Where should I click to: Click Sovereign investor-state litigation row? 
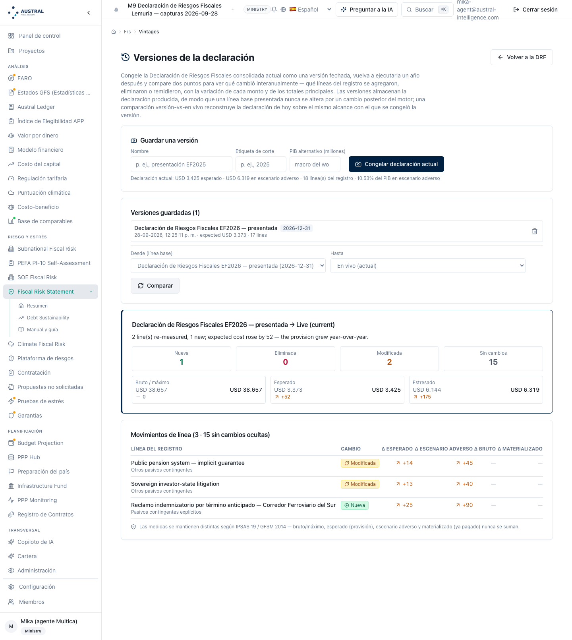[337, 487]
